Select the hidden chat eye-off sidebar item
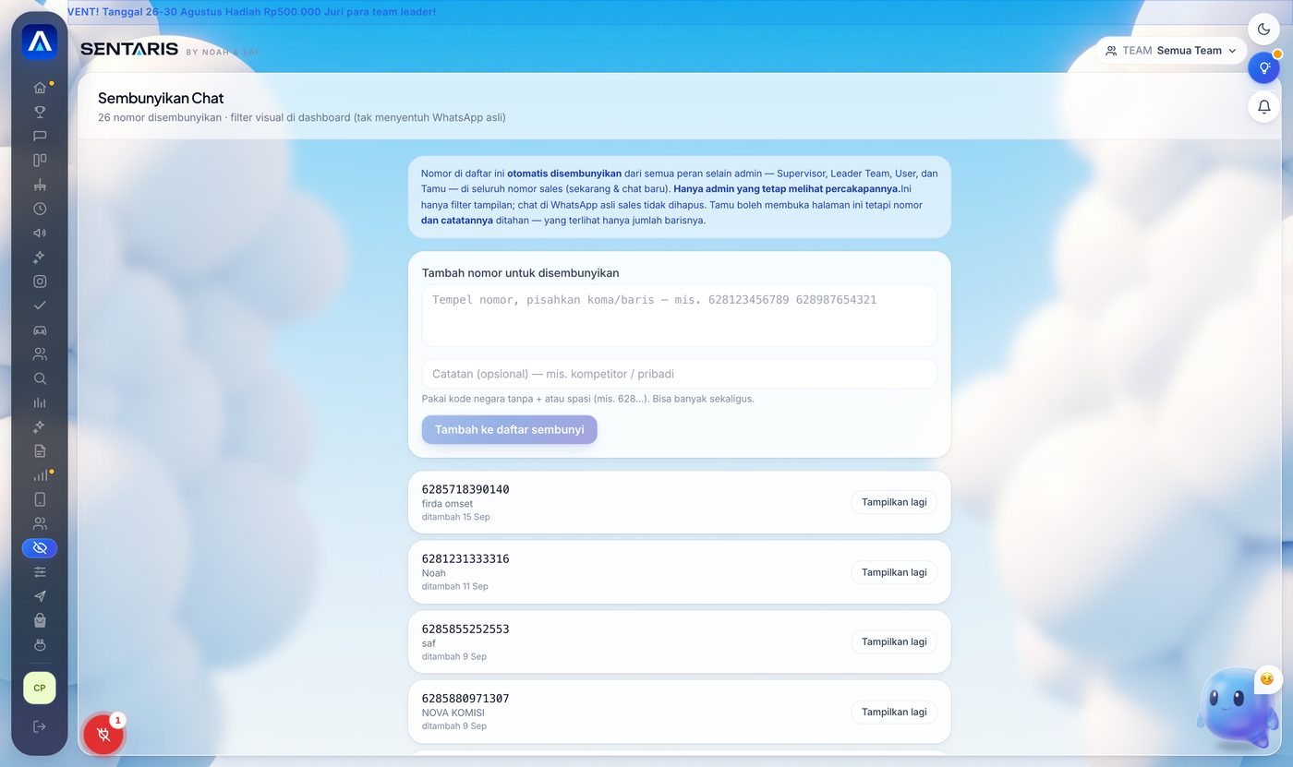The height and width of the screenshot is (767, 1293). 40,548
